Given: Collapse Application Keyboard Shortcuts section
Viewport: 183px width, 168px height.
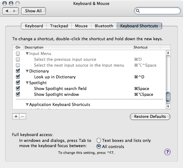Looking at the screenshot, I should click(27, 104).
